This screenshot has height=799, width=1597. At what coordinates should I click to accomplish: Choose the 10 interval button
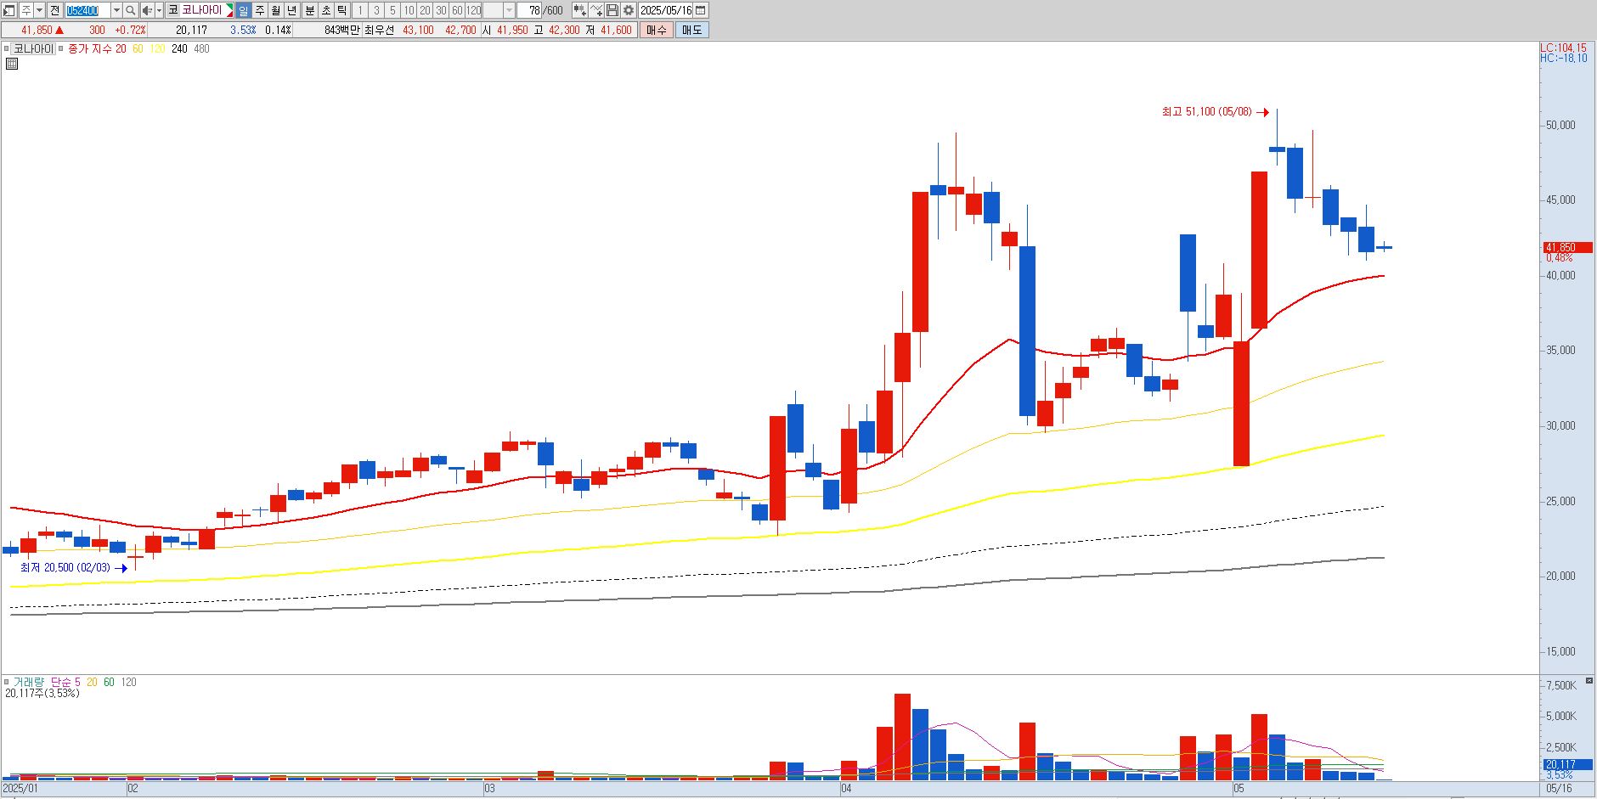[409, 10]
